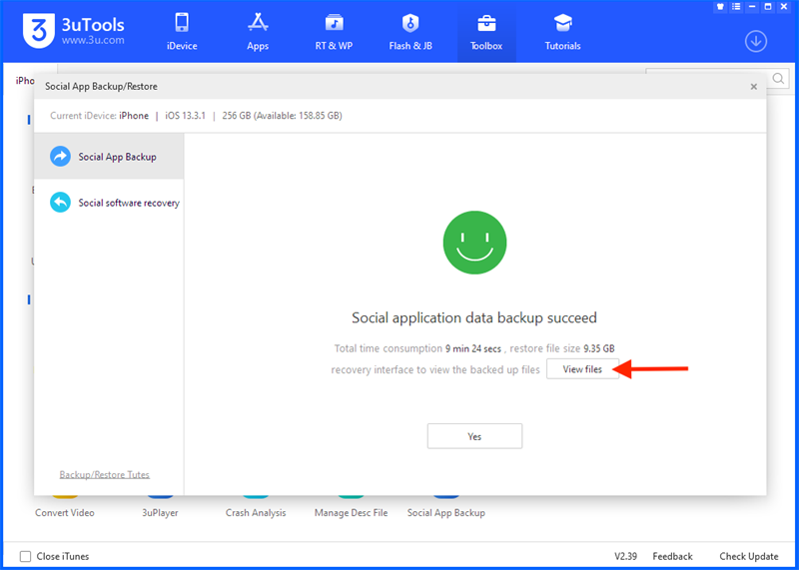Click the skin shirt icon in title bar

(x=720, y=7)
